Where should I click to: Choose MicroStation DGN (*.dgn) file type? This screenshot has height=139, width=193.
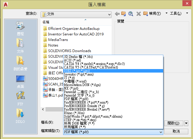click(113, 85)
